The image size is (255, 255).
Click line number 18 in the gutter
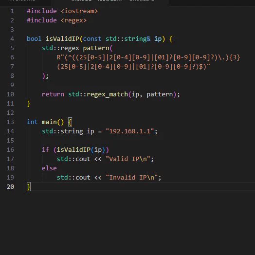[10, 168]
